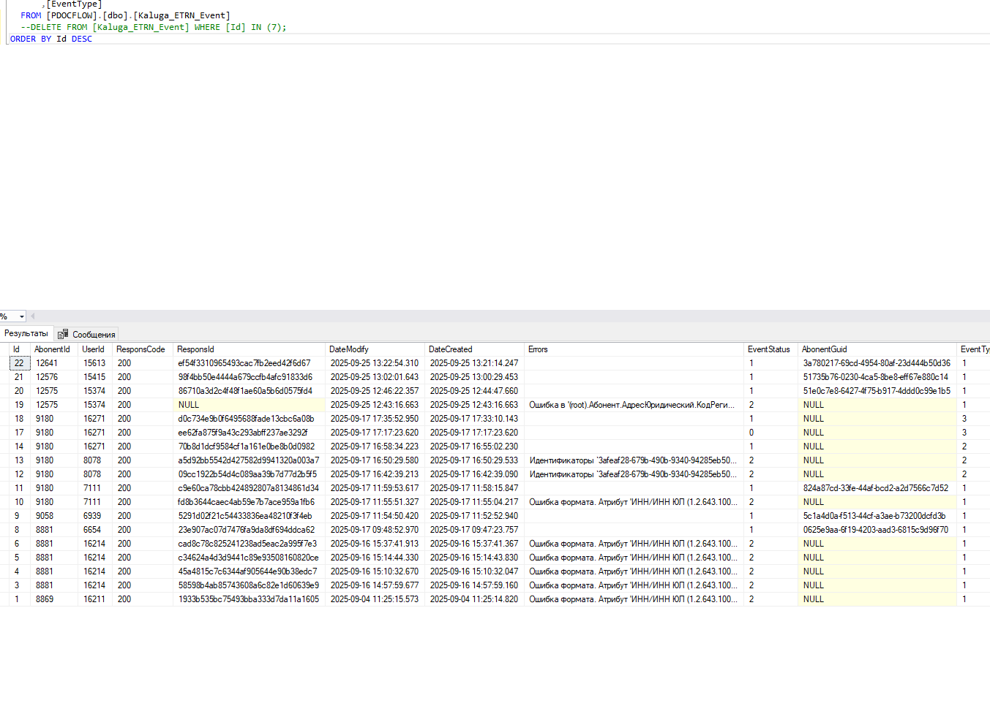Click ResponsId d0c734e9b0f6495688fade13cbc6a08b
Screen dimensions: 990x703
pos(249,419)
